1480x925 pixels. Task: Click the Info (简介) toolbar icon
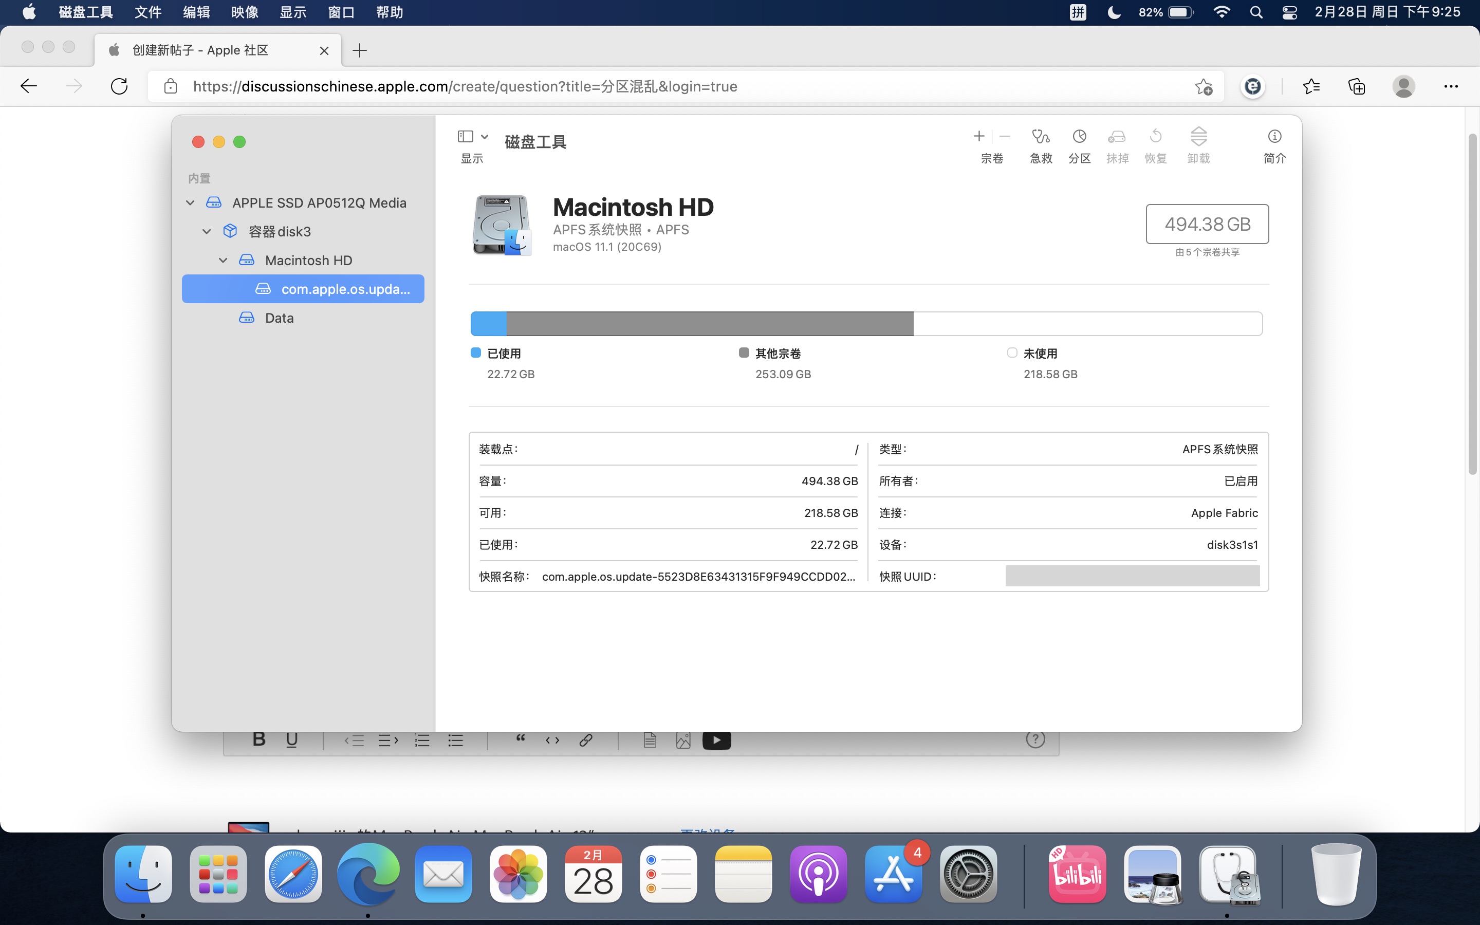(x=1274, y=136)
